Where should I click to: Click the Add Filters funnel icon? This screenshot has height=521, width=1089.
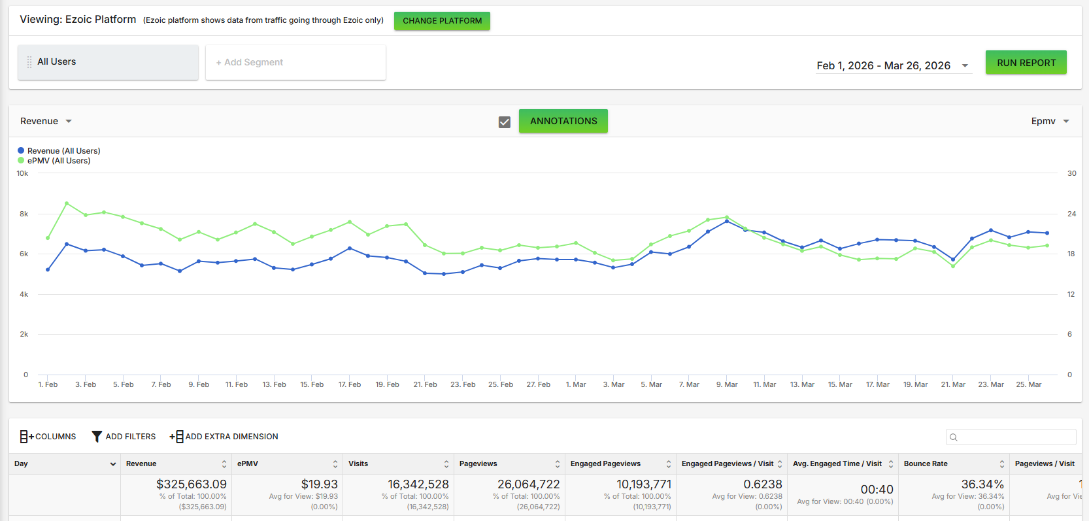pos(97,437)
